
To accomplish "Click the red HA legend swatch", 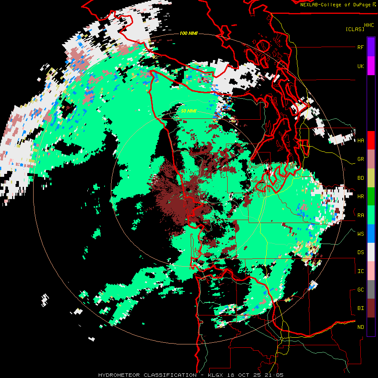I will point(371,140).
